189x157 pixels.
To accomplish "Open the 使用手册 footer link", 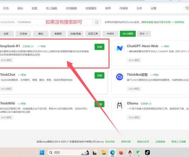I will (x=125, y=142).
